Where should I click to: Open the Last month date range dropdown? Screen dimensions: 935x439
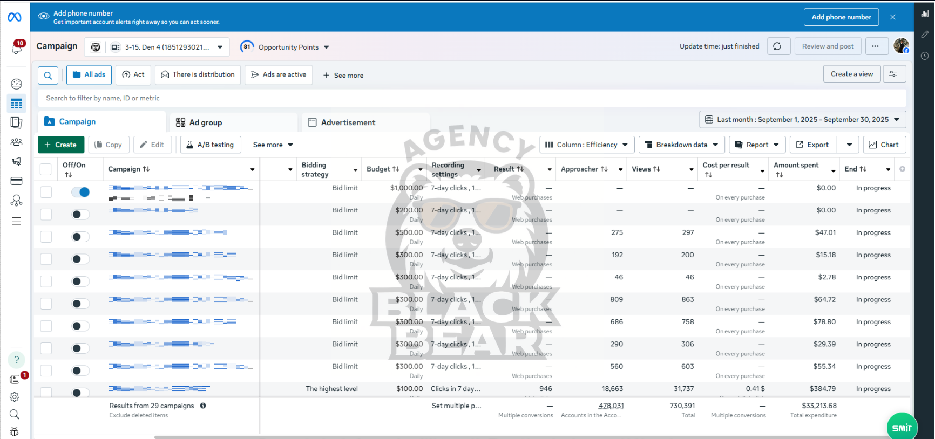803,120
